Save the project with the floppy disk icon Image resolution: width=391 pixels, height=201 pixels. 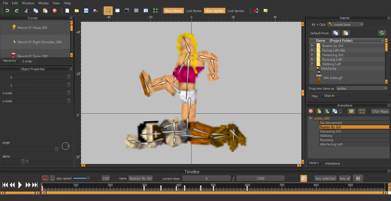pos(86,11)
